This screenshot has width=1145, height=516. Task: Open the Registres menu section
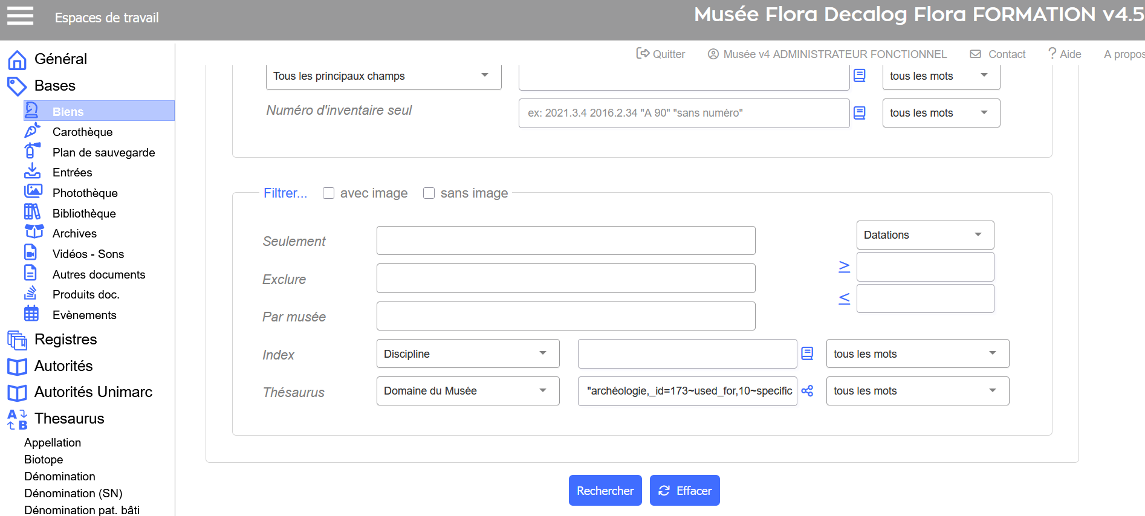point(65,340)
